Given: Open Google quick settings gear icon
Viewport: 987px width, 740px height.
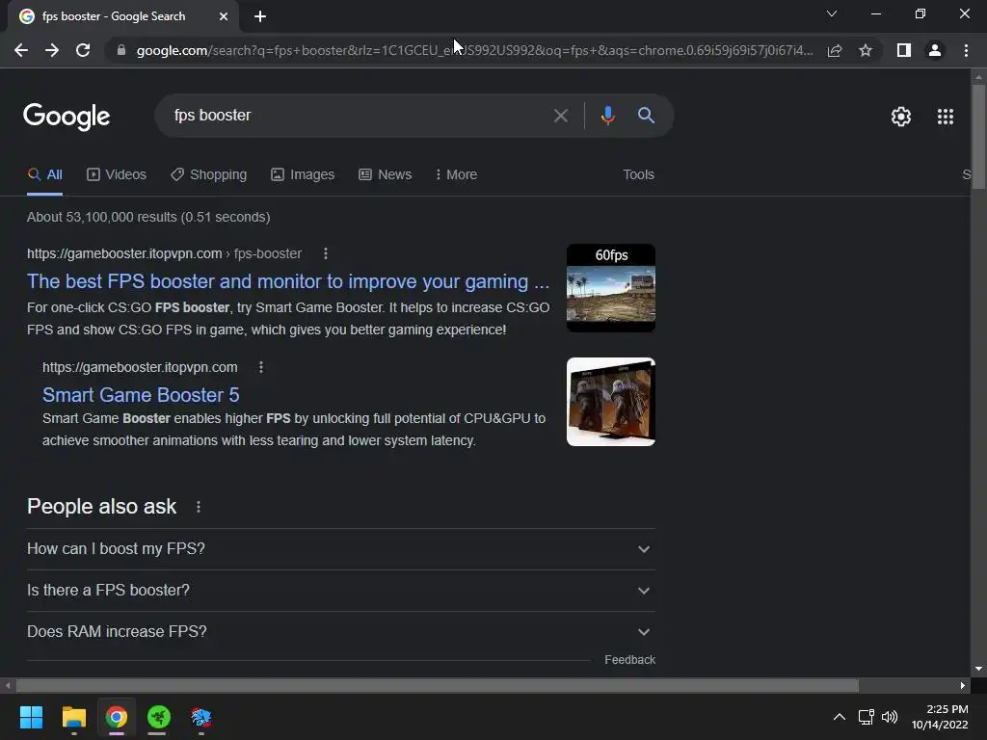Looking at the screenshot, I should click(x=901, y=117).
